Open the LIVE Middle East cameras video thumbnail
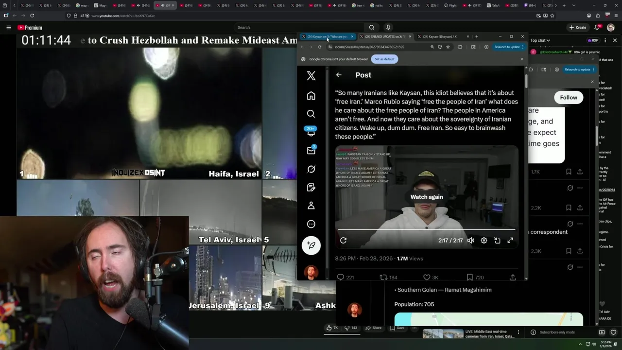Image resolution: width=622 pixels, height=350 pixels. 443,334
